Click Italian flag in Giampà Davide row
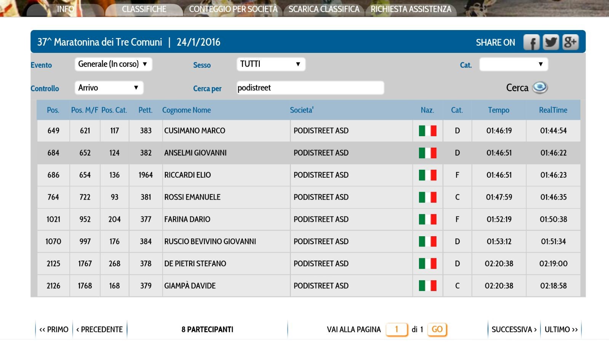 tap(427, 286)
